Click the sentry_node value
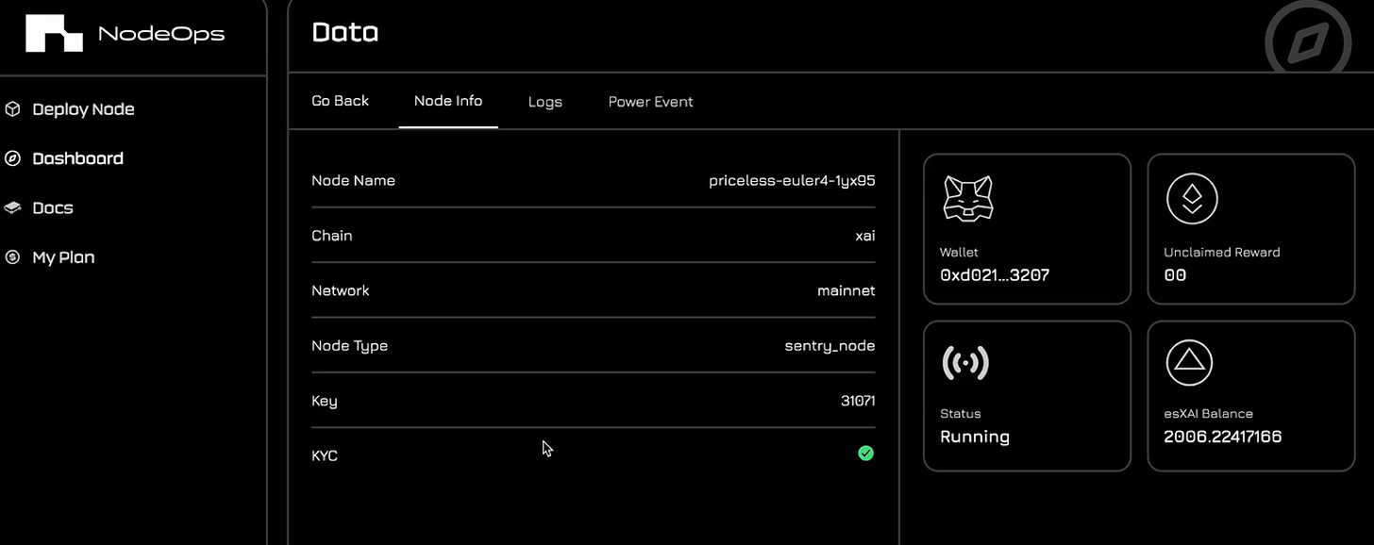Viewport: 1374px width, 545px height. click(x=830, y=346)
